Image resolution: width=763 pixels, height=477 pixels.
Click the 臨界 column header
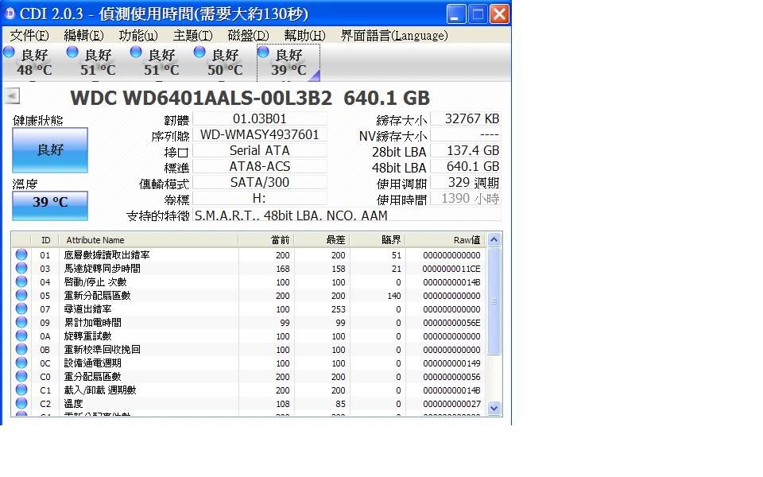(x=377, y=240)
